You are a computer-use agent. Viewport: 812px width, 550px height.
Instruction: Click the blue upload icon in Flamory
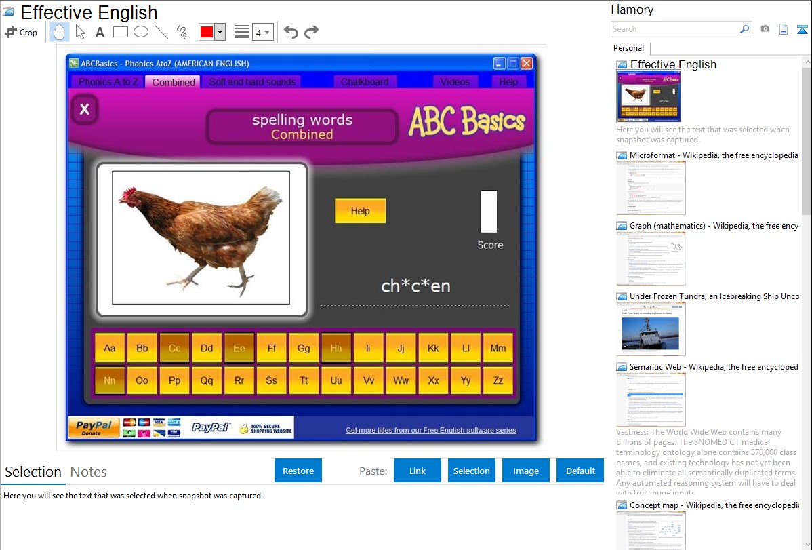tap(802, 29)
